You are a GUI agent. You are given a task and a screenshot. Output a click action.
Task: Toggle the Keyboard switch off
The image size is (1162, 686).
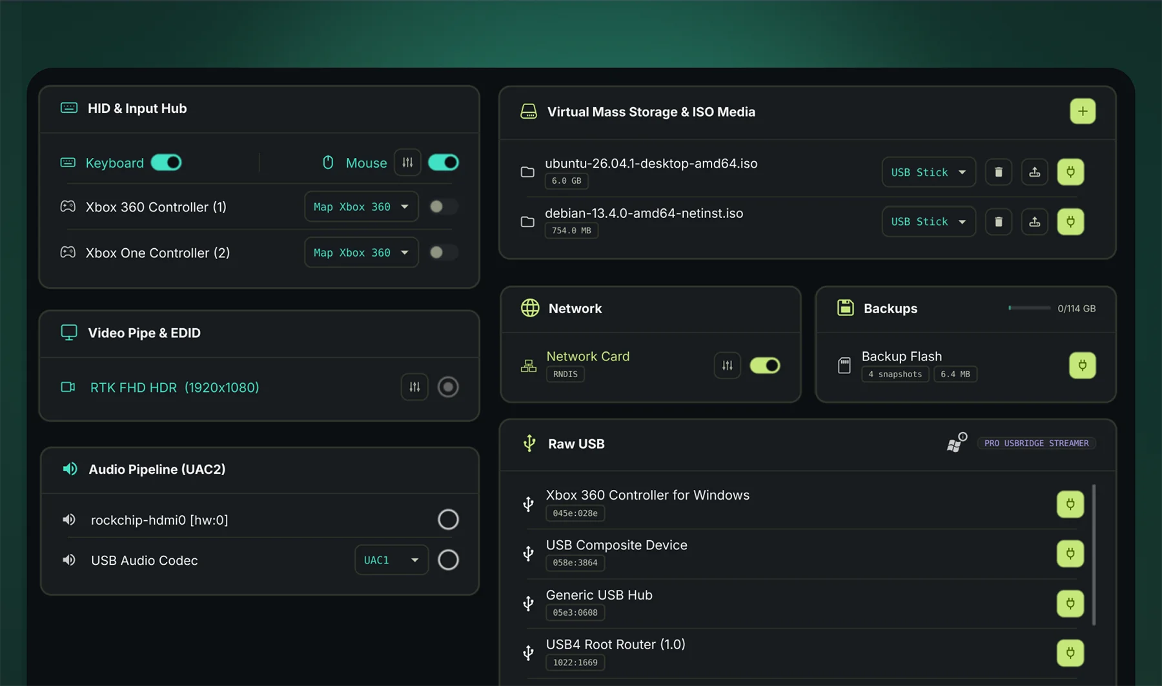click(167, 162)
